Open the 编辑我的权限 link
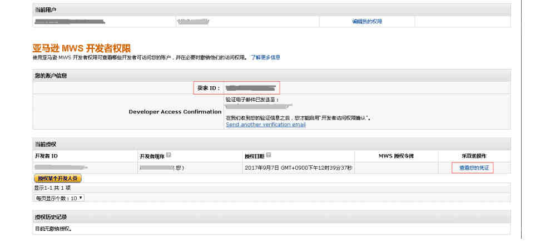The image size is (545, 247). 367,21
